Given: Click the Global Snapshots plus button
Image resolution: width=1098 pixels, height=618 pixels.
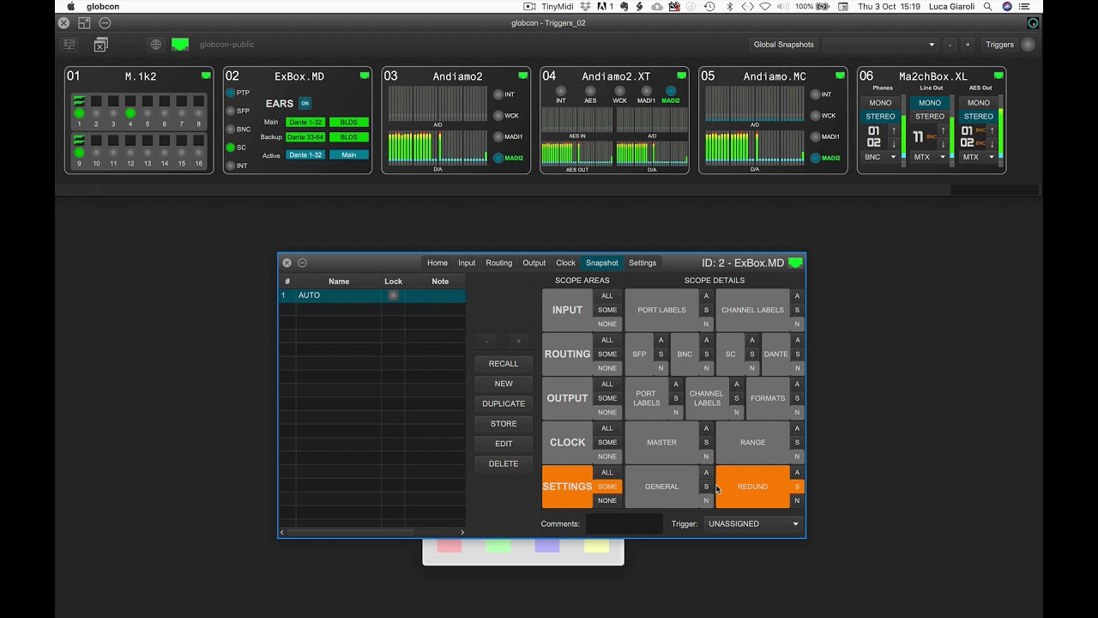Looking at the screenshot, I should pos(968,45).
